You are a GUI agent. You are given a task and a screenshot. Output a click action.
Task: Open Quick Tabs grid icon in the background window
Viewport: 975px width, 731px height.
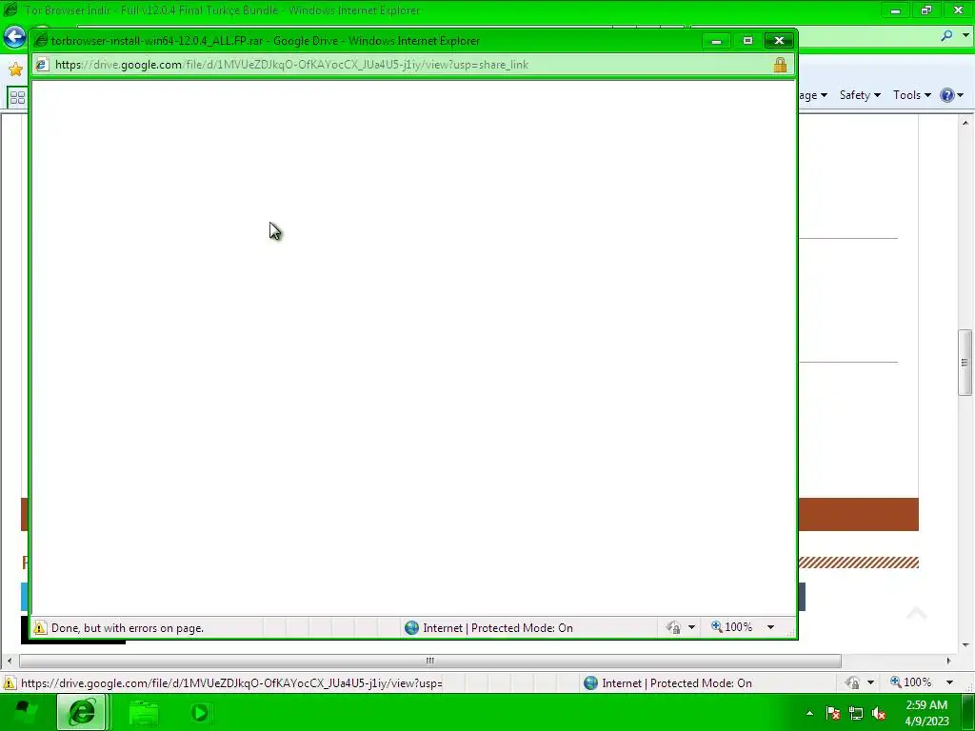point(17,98)
